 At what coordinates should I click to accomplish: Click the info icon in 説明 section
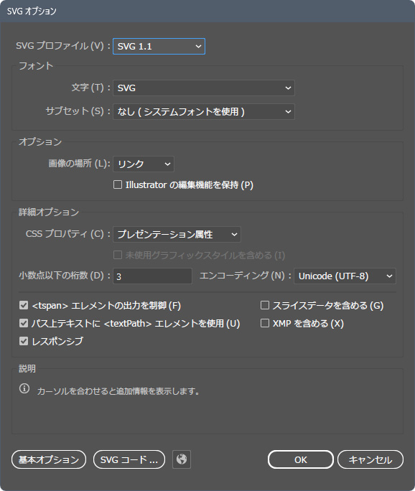[x=24, y=388]
